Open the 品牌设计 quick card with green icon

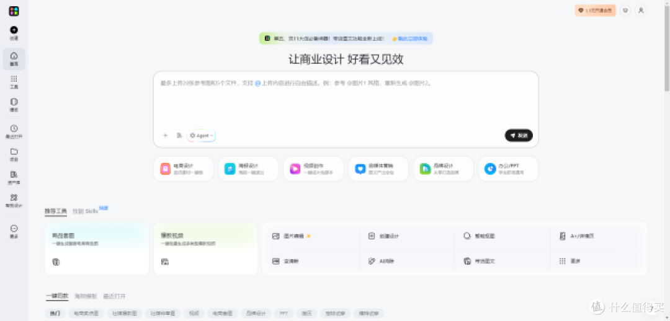443,169
